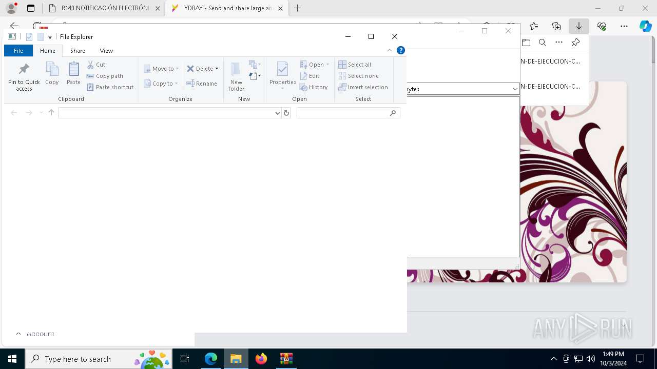Expand address bar history dropdown
Image resolution: width=657 pixels, height=369 pixels.
[x=278, y=113]
